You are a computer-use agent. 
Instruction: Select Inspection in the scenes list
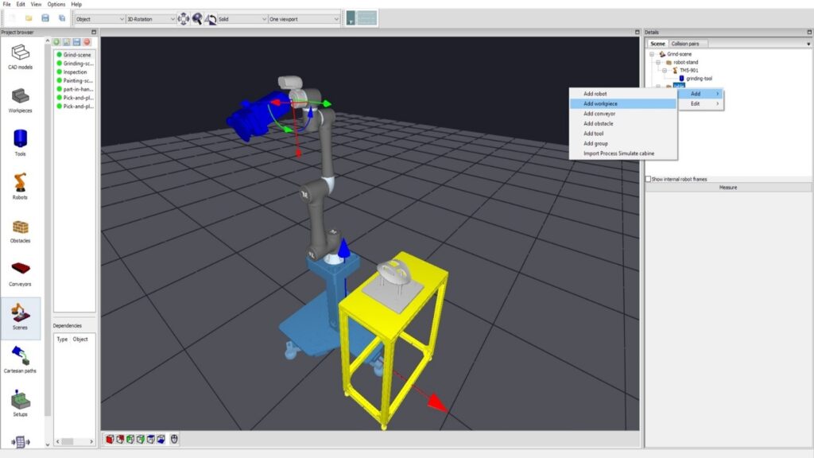[76, 72]
